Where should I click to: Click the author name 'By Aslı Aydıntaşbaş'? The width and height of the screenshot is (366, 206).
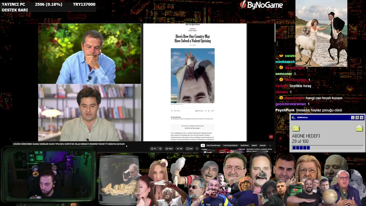[176, 117]
